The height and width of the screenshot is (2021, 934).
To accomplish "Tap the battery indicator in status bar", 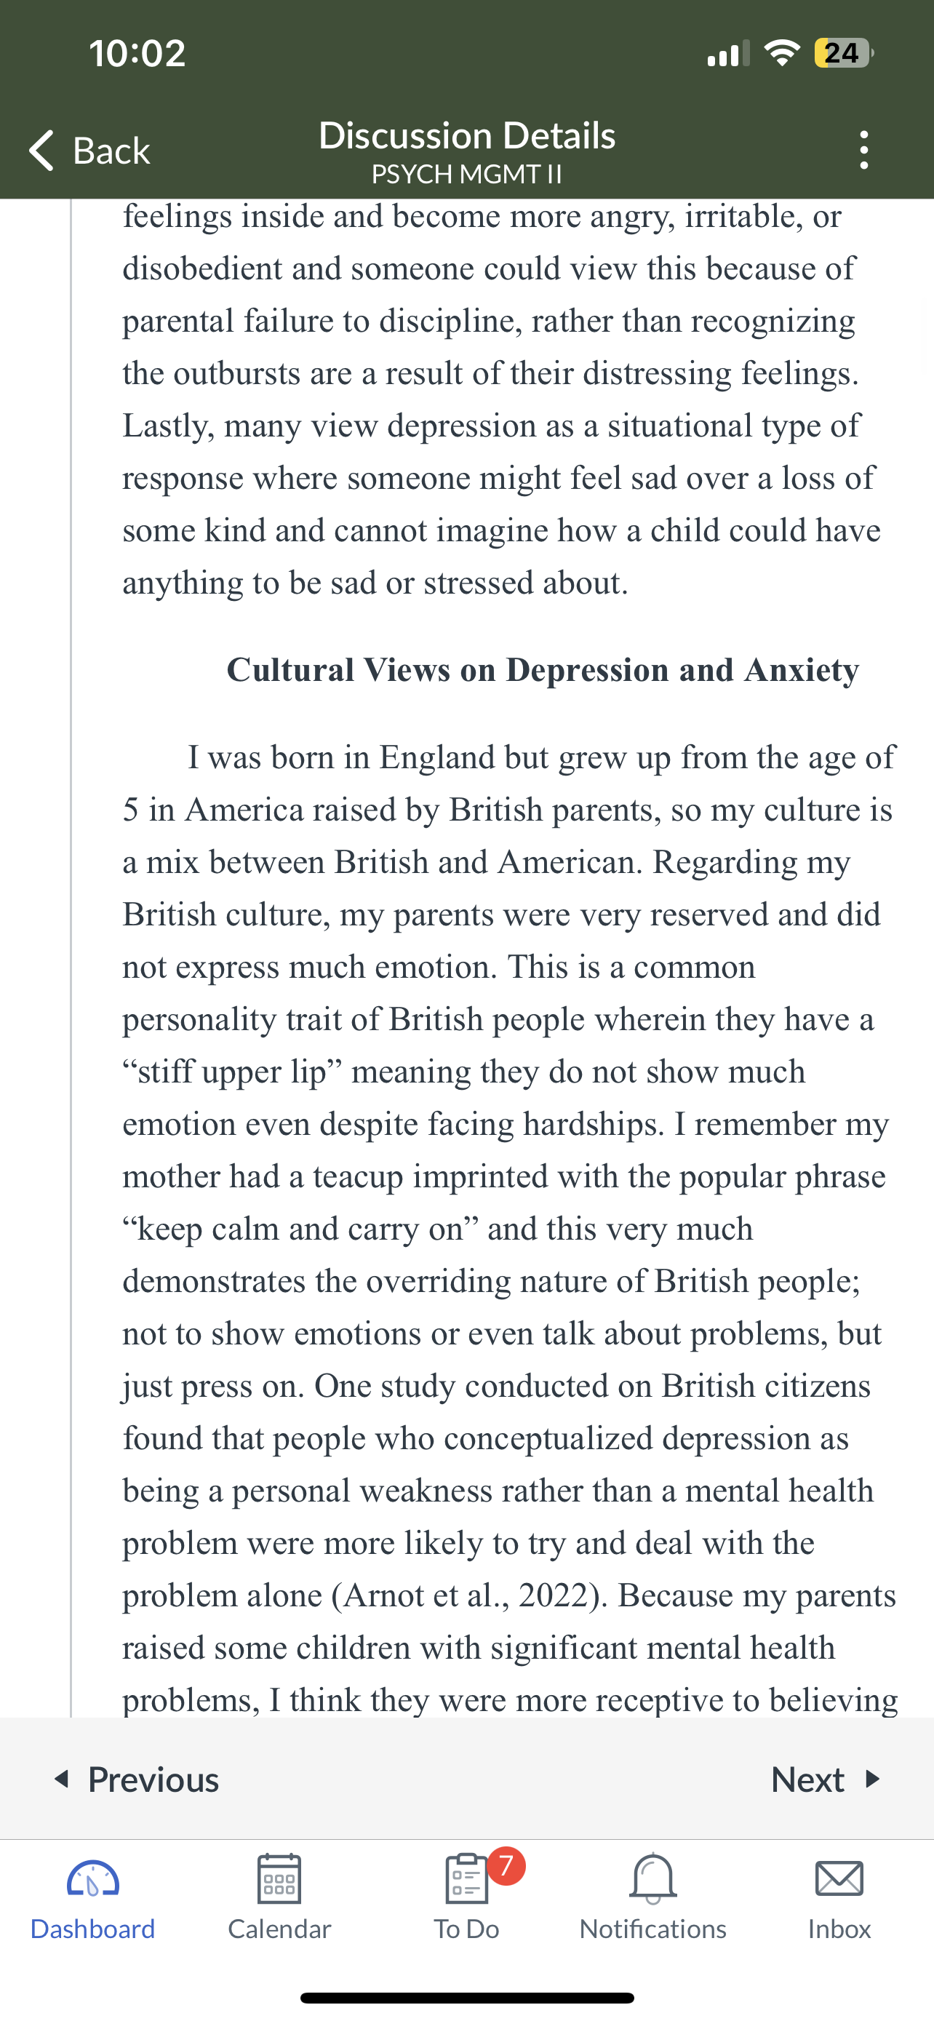I will coord(843,52).
